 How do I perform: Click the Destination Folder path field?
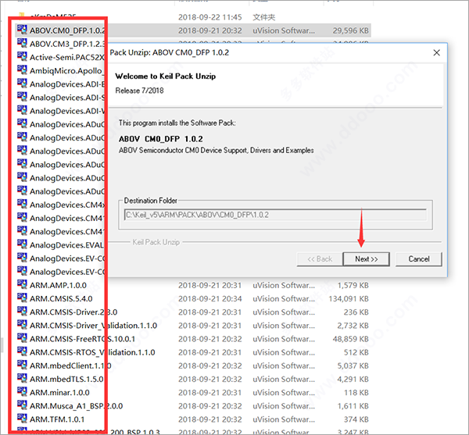click(275, 215)
